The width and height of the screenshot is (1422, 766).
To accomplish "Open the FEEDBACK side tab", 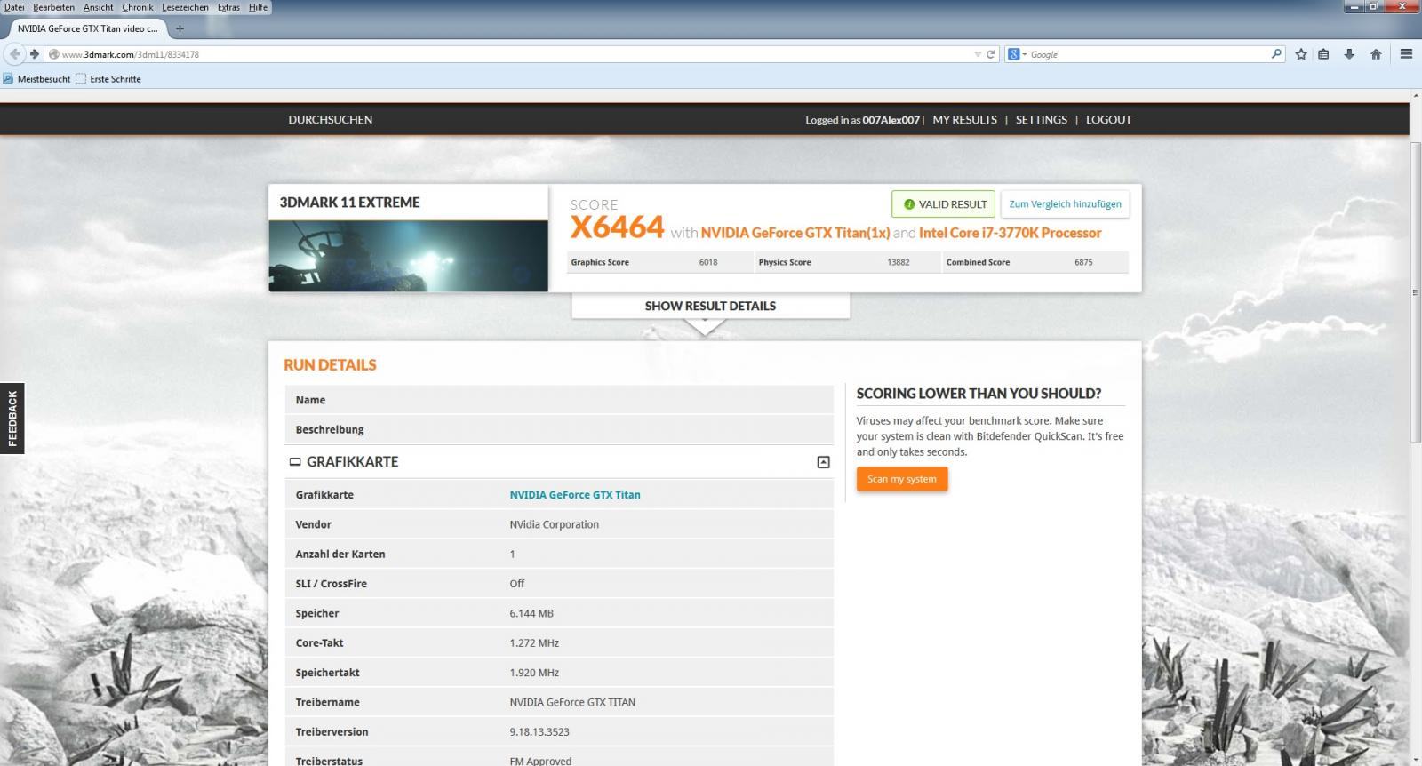I will (x=12, y=419).
